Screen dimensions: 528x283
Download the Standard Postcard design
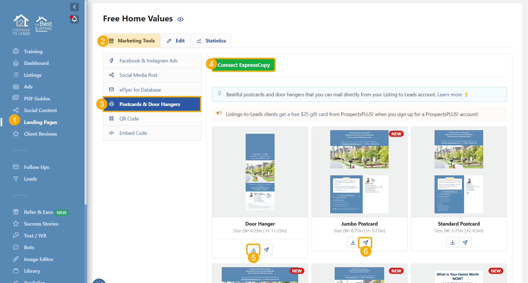[453, 242]
